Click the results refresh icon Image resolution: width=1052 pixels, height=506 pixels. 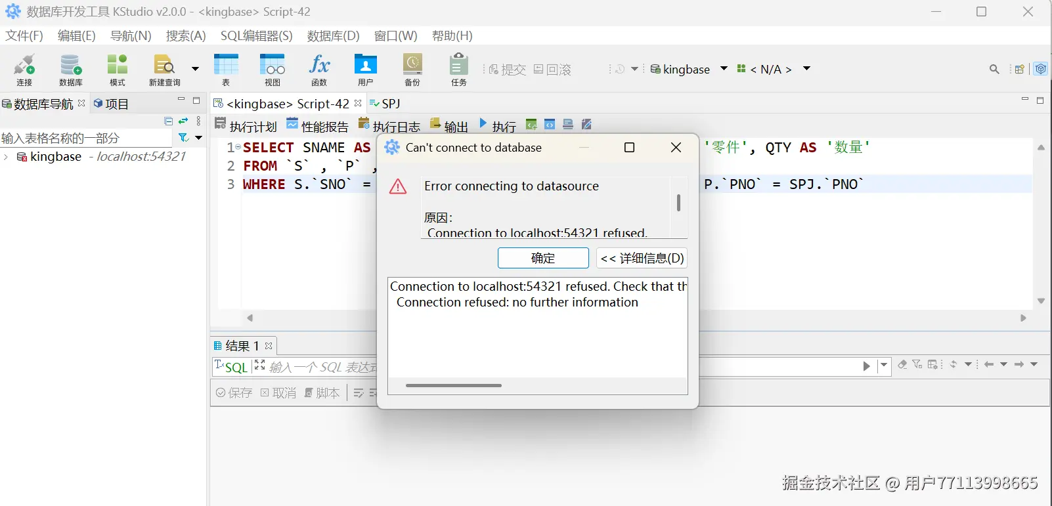tap(953, 364)
